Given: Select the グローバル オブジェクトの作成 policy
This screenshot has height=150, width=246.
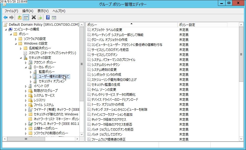Looking at the screenshot, I should click(109, 40).
